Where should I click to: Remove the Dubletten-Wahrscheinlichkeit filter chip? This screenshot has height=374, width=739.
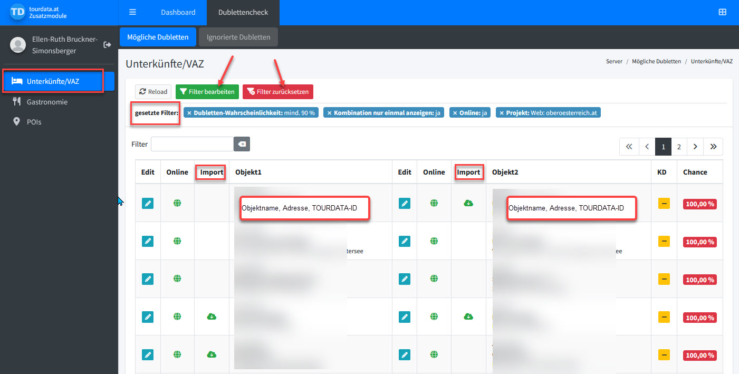point(189,113)
